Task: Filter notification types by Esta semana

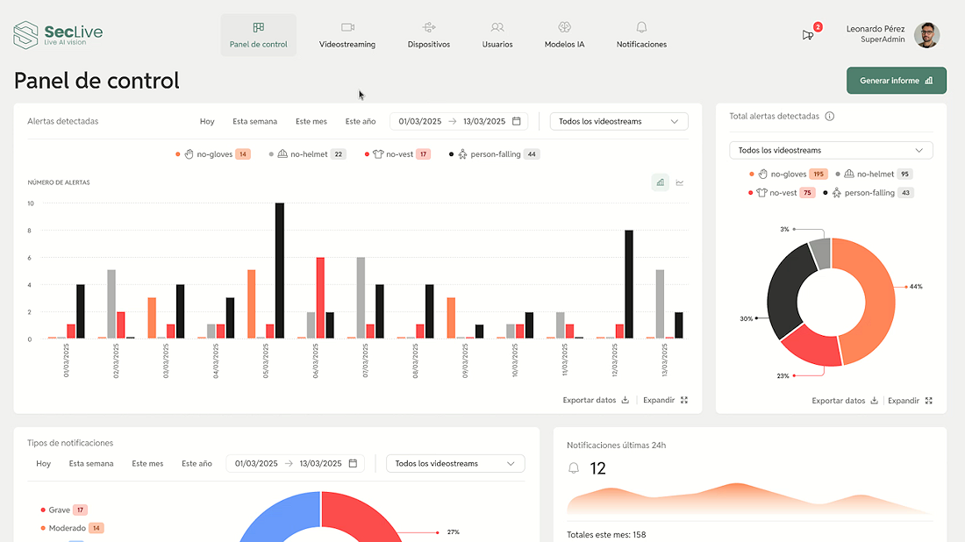Action: click(x=91, y=463)
